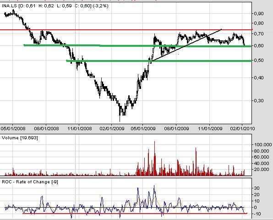
Task: Click the 80.000 volume axis label
Action: click(262, 151)
